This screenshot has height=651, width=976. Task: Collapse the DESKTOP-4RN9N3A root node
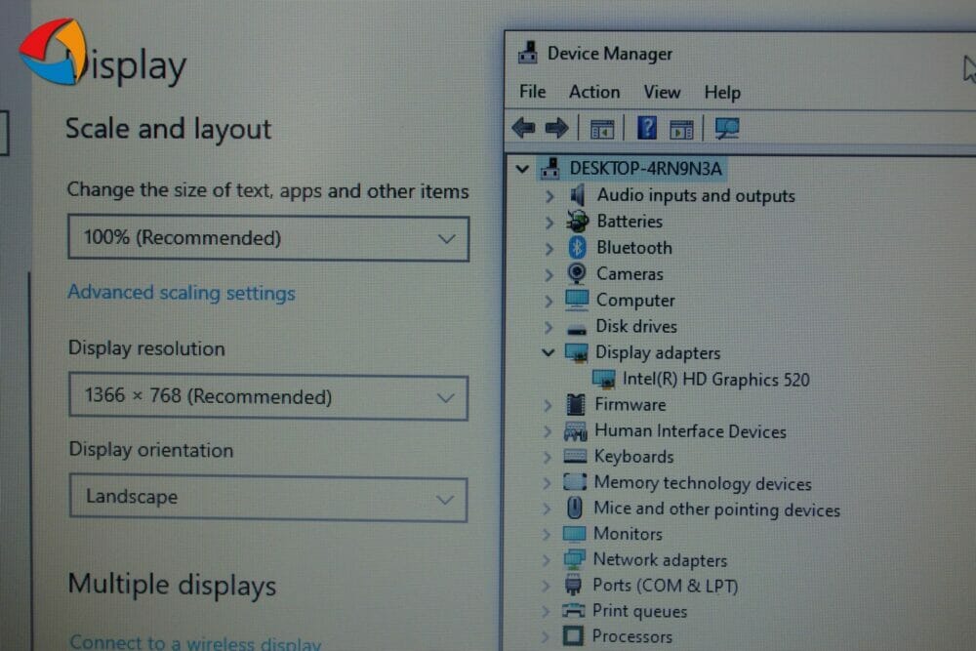point(522,169)
